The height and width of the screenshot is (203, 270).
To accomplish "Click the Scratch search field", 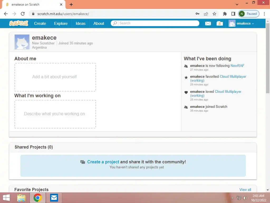I will pos(158,23).
